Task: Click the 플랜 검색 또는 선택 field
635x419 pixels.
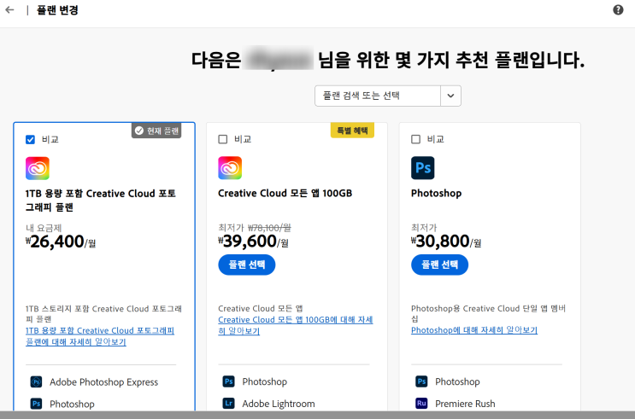Action: coord(378,96)
